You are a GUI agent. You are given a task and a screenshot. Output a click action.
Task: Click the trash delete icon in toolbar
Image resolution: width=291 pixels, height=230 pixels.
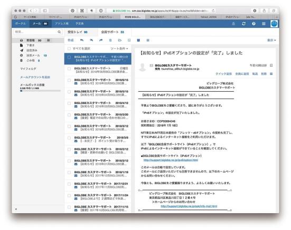(x=110, y=40)
